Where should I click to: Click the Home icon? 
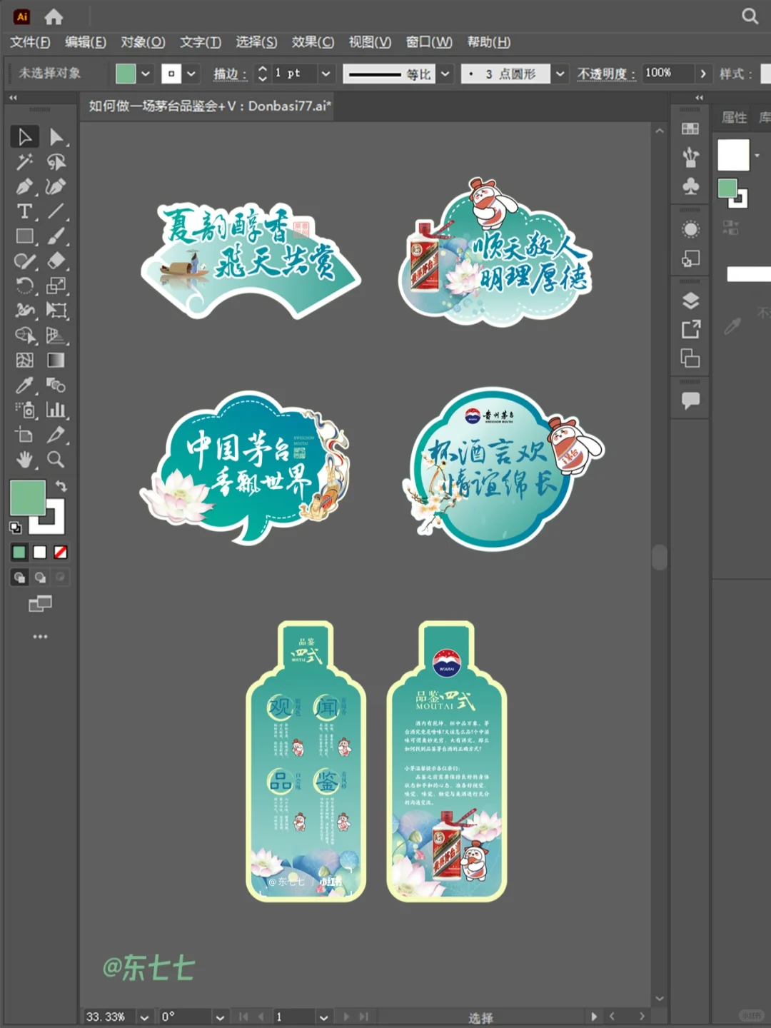[54, 16]
